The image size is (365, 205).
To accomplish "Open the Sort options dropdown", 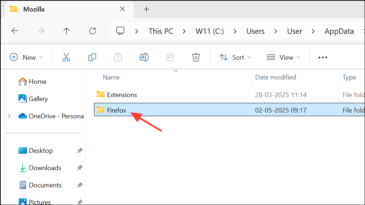I will tap(235, 57).
